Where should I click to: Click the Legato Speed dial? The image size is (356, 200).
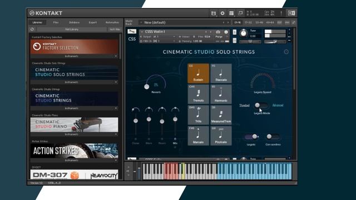coord(263,81)
